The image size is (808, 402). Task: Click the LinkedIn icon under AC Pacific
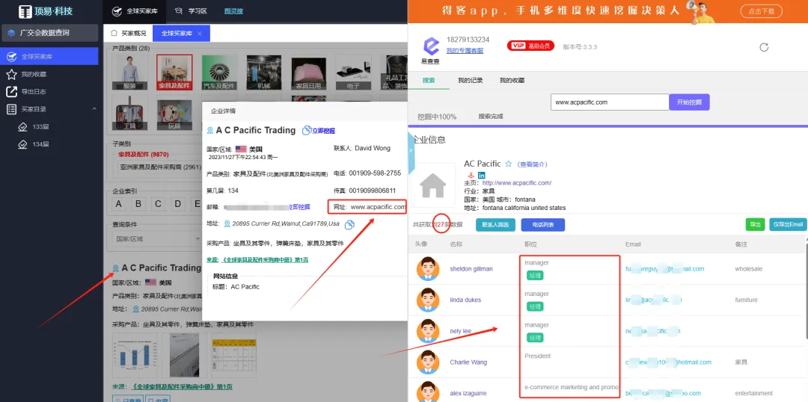481,176
